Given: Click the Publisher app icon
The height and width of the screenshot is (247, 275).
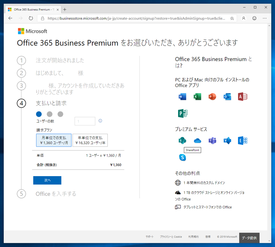Looking at the screenshot, I should (183, 113).
